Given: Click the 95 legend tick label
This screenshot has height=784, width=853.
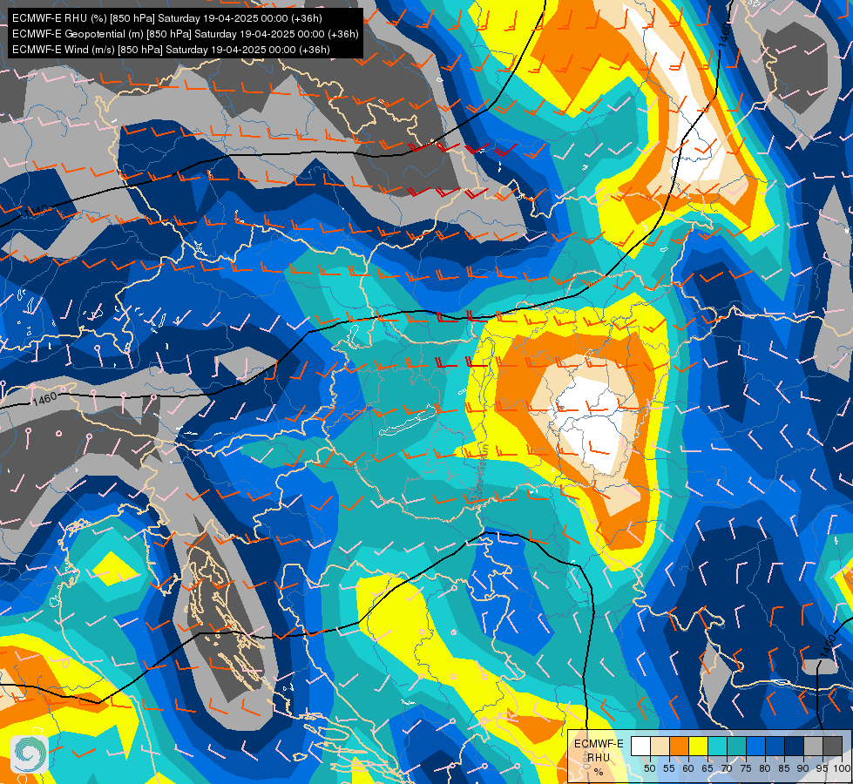Looking at the screenshot, I should pyautogui.click(x=822, y=769).
